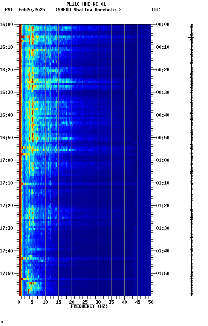The height and width of the screenshot is (326, 208).
Task: Click the 45 Hz frequency tick label
Action: (x=138, y=302)
